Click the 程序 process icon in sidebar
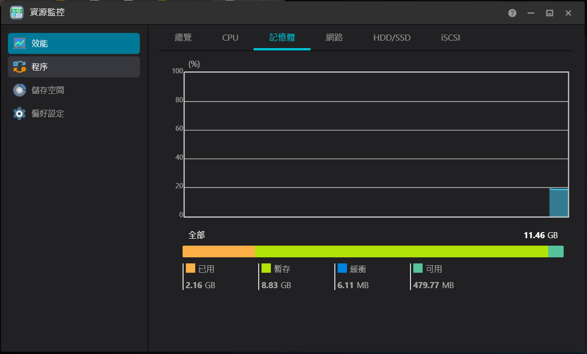The image size is (587, 354). [x=20, y=67]
